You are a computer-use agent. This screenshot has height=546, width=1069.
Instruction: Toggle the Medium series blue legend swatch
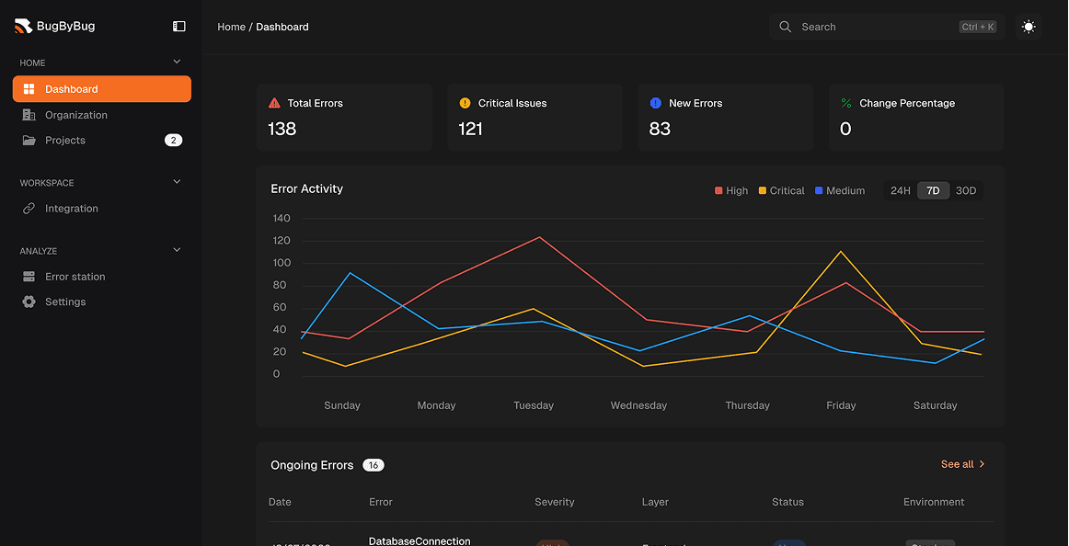tap(819, 190)
